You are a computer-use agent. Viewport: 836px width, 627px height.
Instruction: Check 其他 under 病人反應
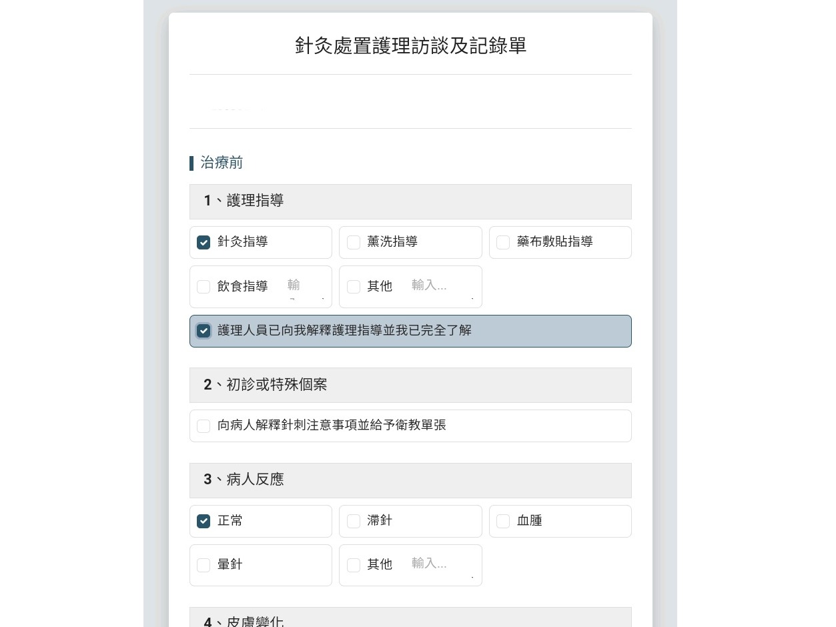pos(354,565)
